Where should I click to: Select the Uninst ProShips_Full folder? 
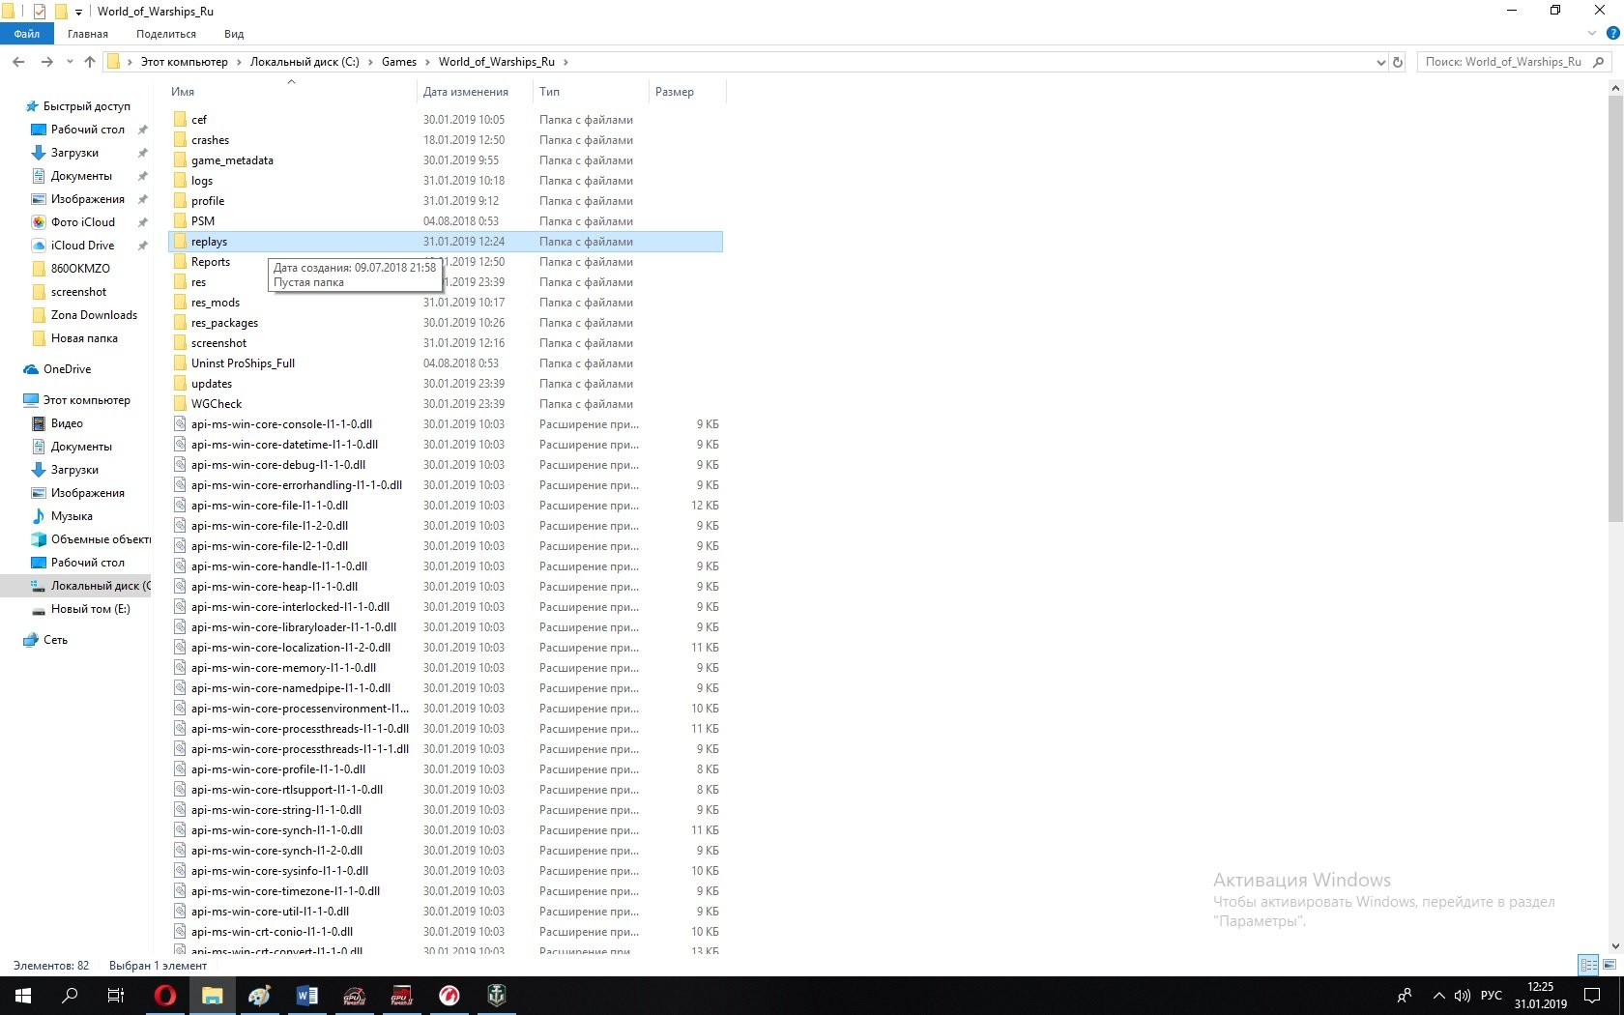[243, 363]
